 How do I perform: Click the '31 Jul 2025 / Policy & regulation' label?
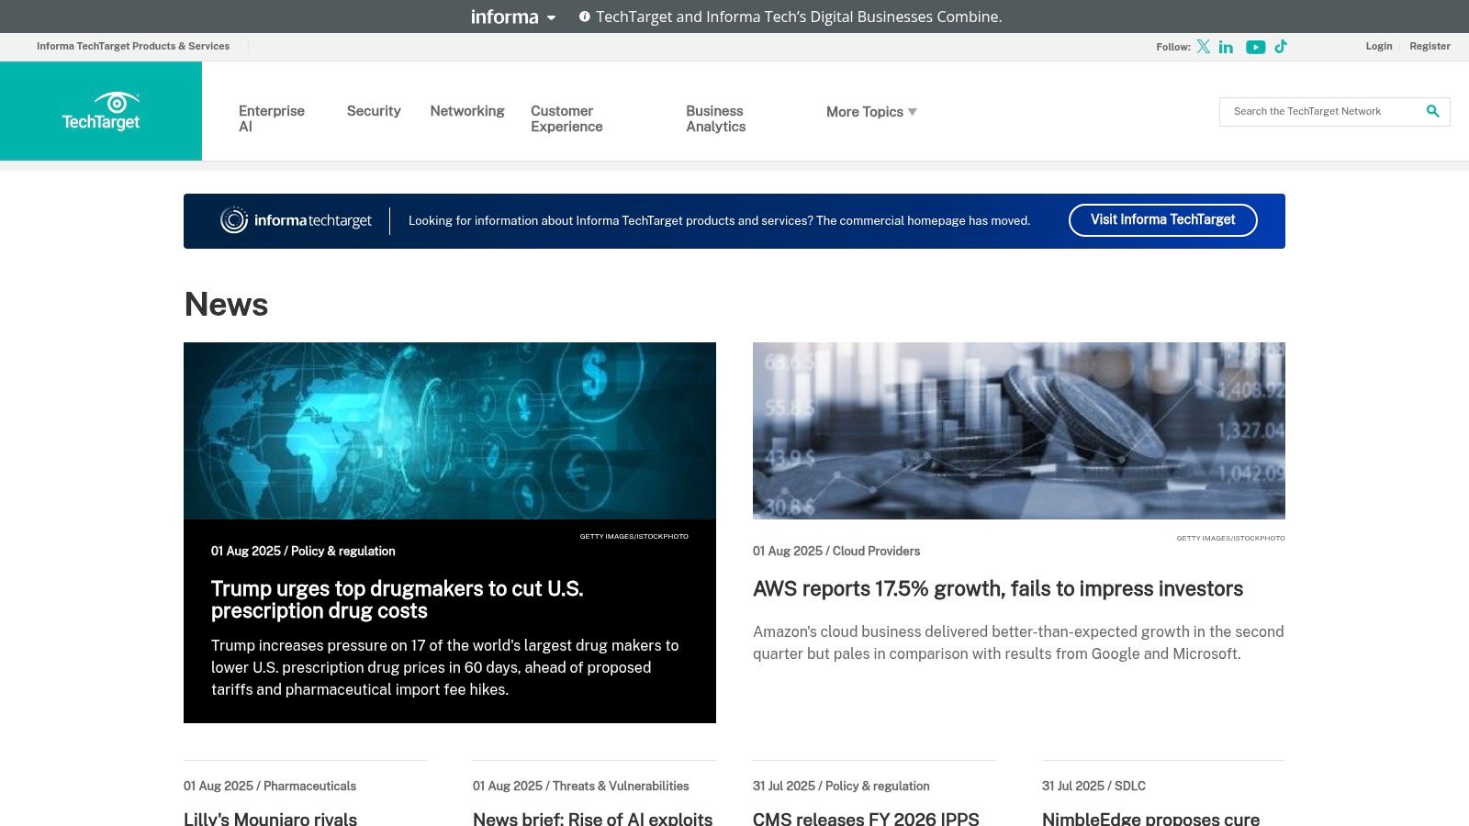click(x=841, y=786)
